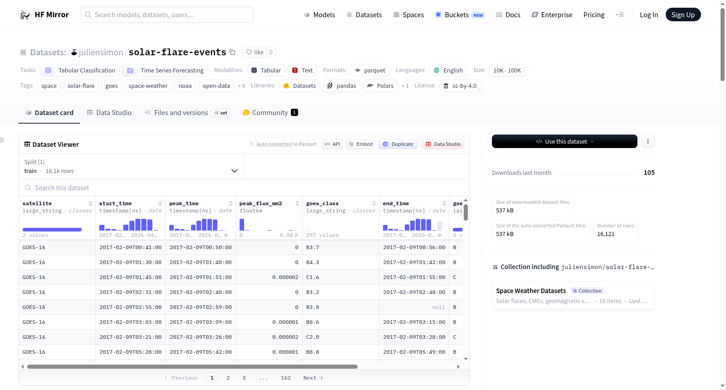Image resolution: width=726 pixels, height=390 pixels.
Task: Open the Space Weather Datasets collection
Action: (573, 295)
